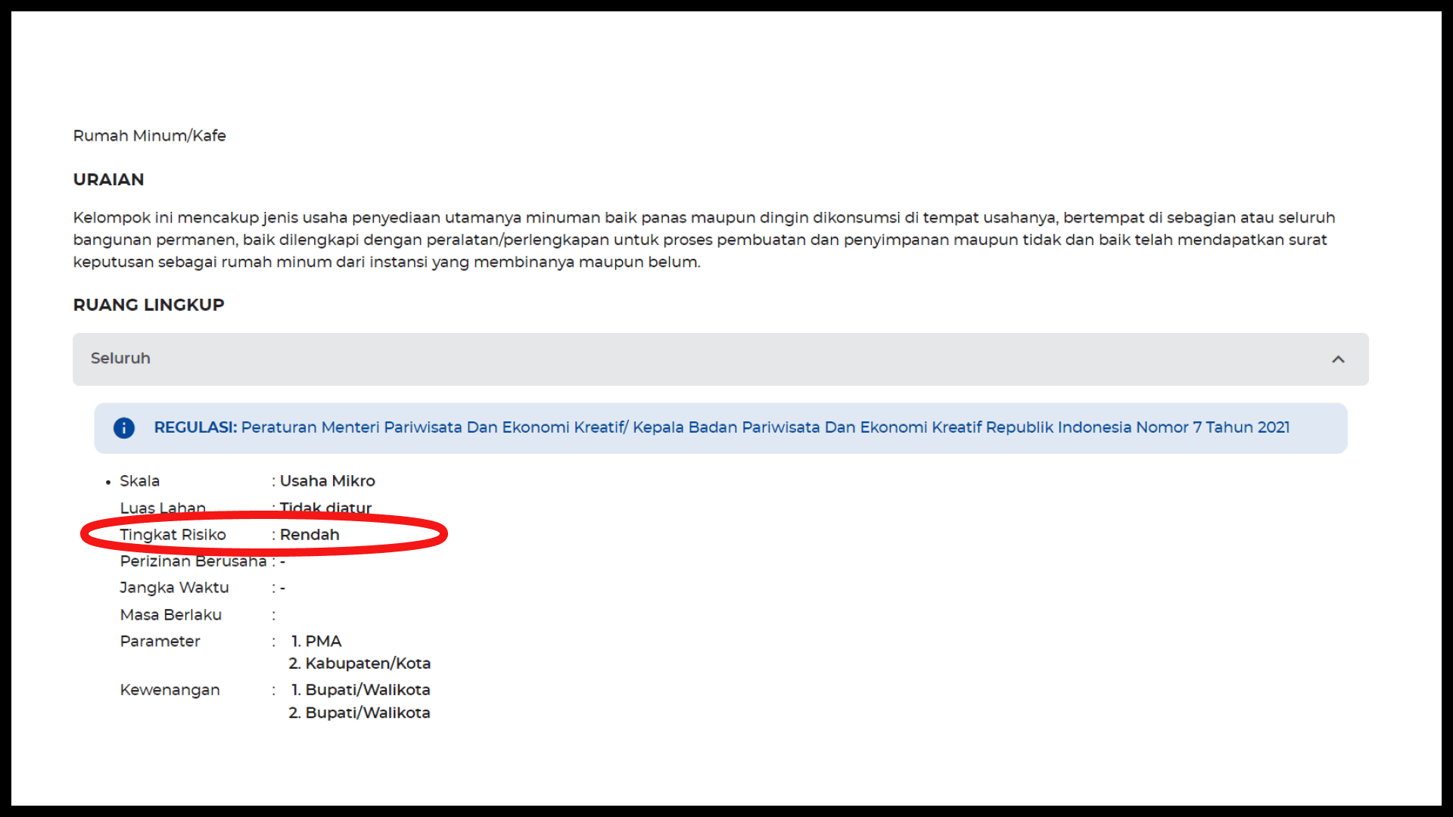Click the PMA parameter item

[x=323, y=641]
